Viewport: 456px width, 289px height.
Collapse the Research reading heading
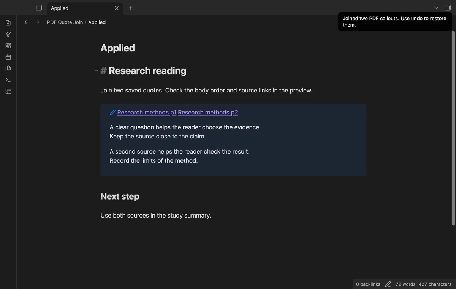97,71
